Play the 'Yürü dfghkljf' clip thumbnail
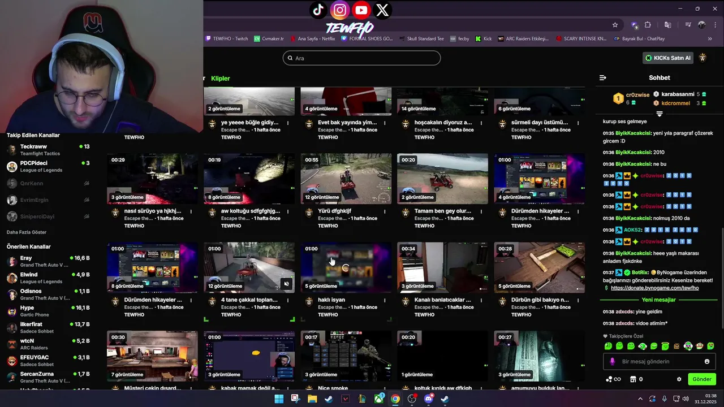The image size is (724, 407). point(346,179)
